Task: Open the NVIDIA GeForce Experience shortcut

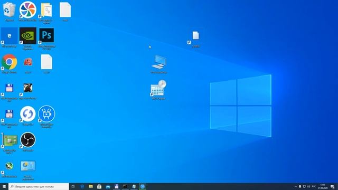Action: [x=28, y=36]
